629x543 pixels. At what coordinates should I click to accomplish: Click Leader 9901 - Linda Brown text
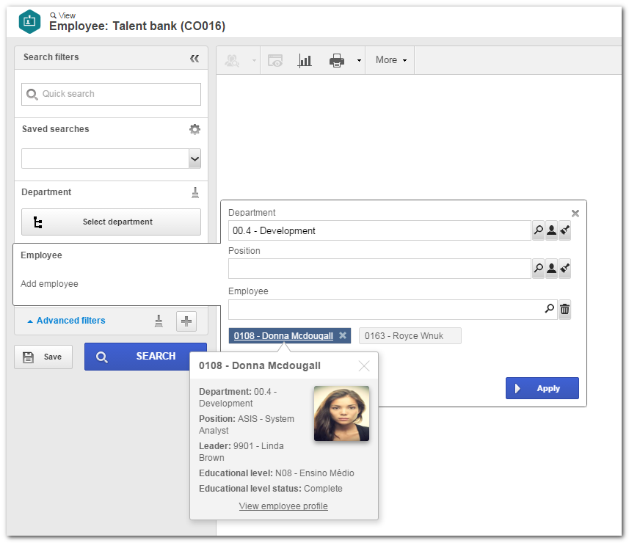(x=241, y=452)
